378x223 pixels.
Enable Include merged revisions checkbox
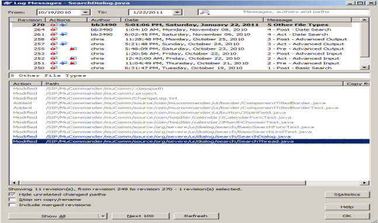(12, 205)
